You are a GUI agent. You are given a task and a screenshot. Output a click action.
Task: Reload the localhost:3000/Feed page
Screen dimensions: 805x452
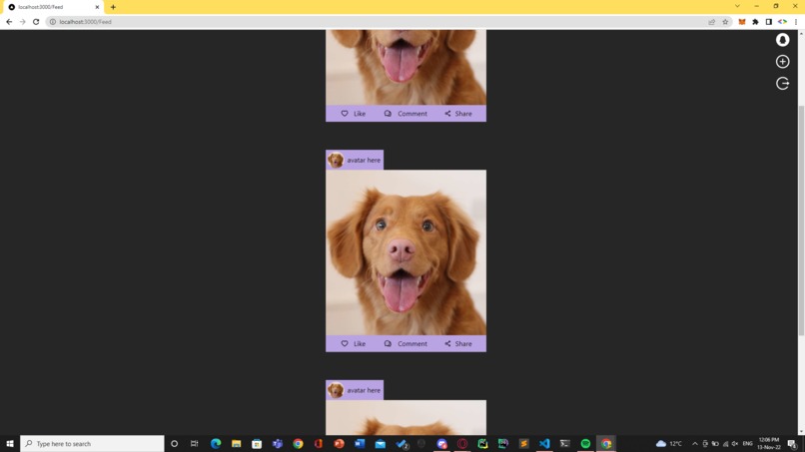pos(36,22)
